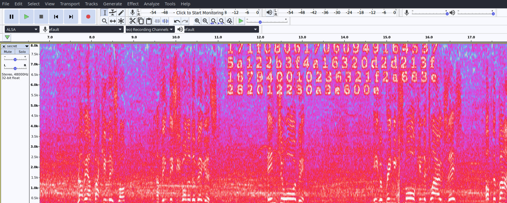Open the Recording Channels dropdown
Viewport: 507px width, 203px height.
(x=150, y=29)
